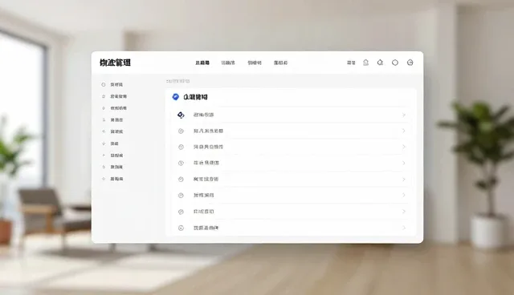Open the second list row via its chevron
514x295 pixels.
coord(404,131)
